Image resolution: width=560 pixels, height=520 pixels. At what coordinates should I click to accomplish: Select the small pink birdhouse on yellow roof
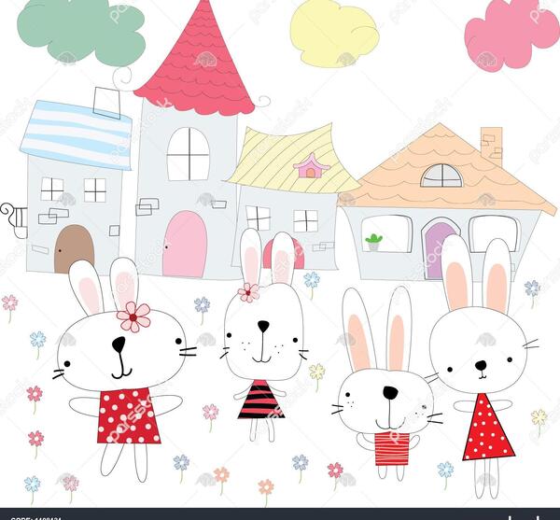(311, 166)
